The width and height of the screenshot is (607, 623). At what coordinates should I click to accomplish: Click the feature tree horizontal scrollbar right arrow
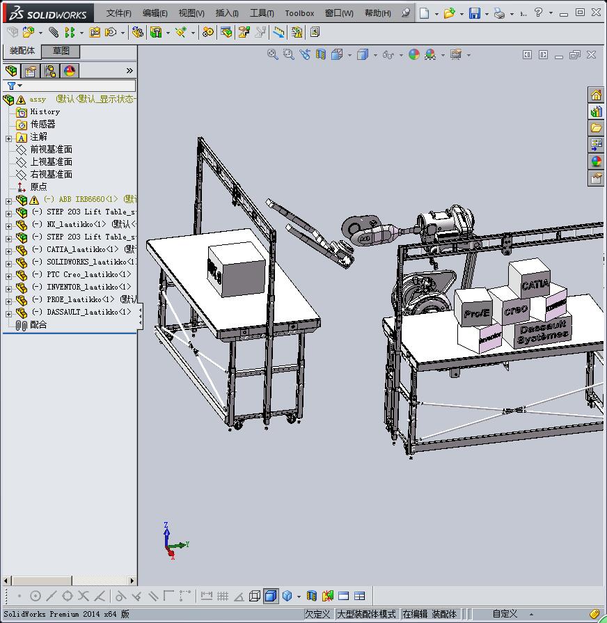click(x=132, y=581)
